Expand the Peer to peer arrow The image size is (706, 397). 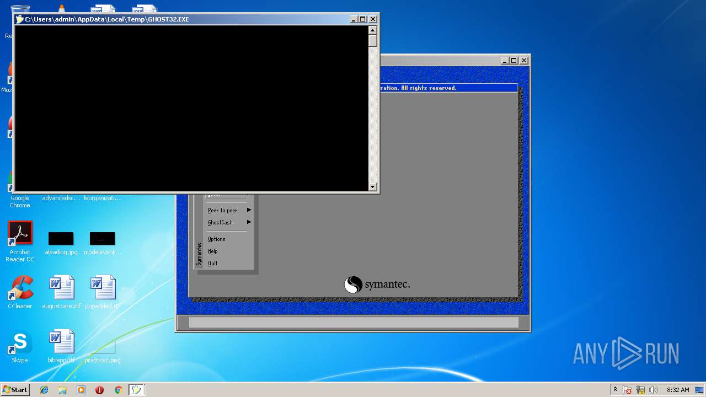pyautogui.click(x=249, y=210)
